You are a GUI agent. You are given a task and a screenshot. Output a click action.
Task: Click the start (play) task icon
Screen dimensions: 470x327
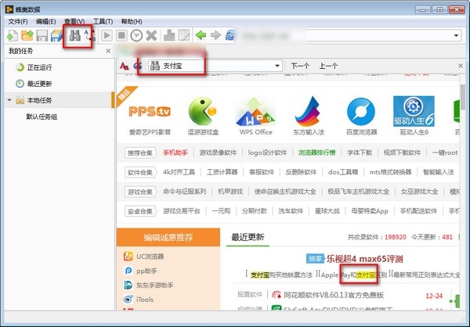tap(107, 36)
